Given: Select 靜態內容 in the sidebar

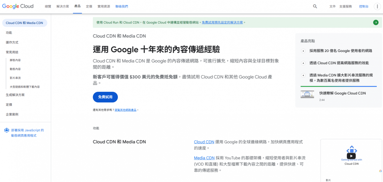Looking at the screenshot, I should 15,60.
